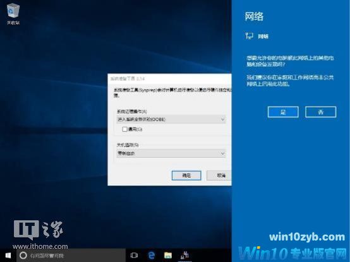Expand the system cleanup action dropdown (OOBE)

coord(171,119)
